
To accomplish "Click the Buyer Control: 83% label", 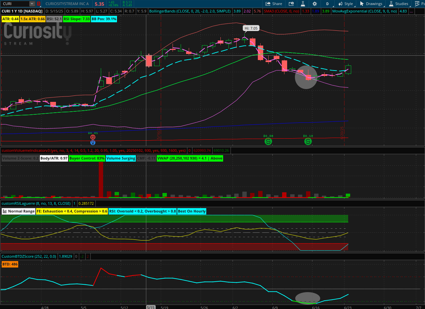I will [x=87, y=158].
